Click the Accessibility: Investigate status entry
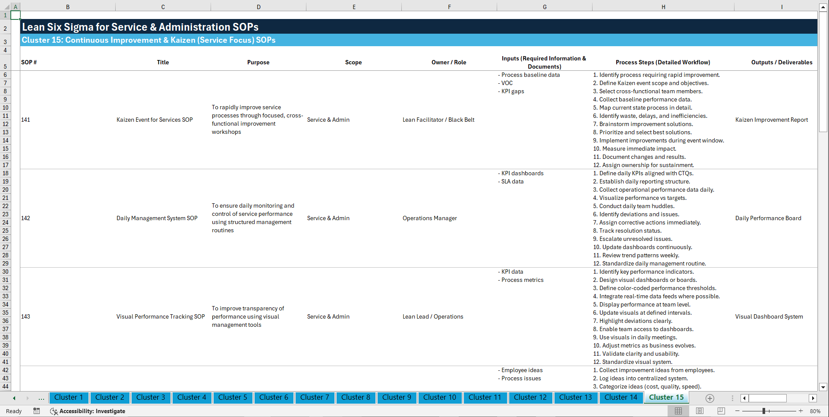The width and height of the screenshot is (829, 417). pos(88,411)
